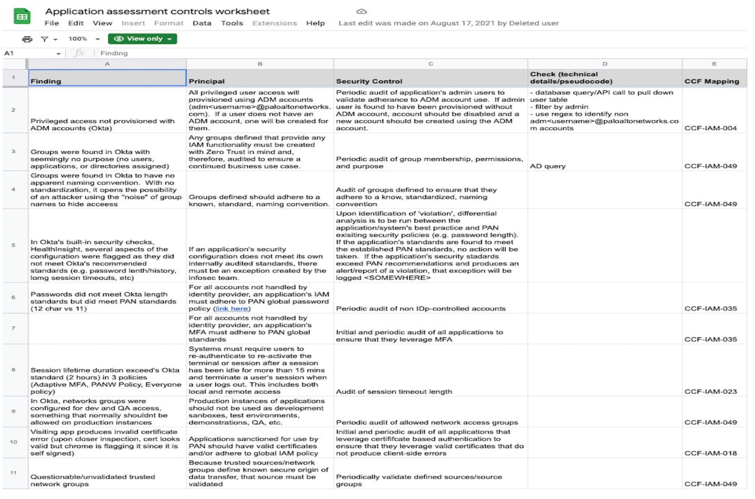The height and width of the screenshot is (499, 755).
Task: Select 'Visiting app produces invalid certificate' cell
Action: (107, 442)
